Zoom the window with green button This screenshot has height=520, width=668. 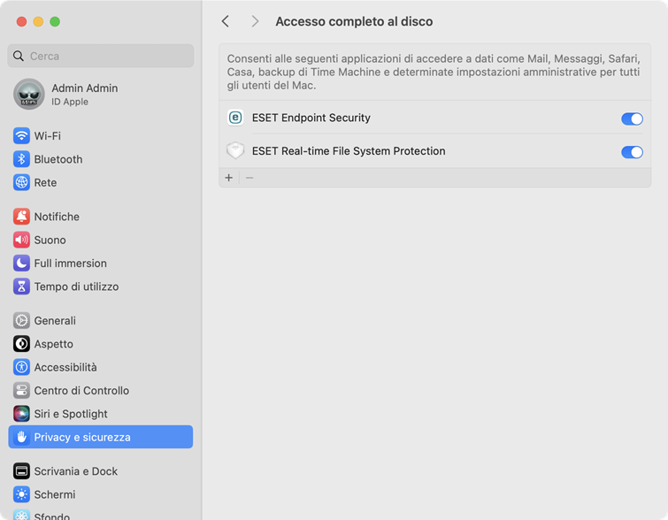55,21
